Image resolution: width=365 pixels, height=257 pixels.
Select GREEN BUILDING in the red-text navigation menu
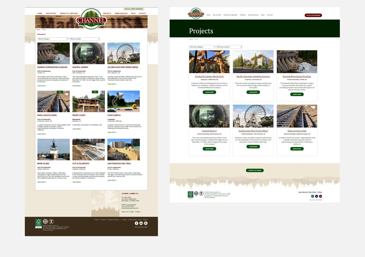(x=121, y=13)
